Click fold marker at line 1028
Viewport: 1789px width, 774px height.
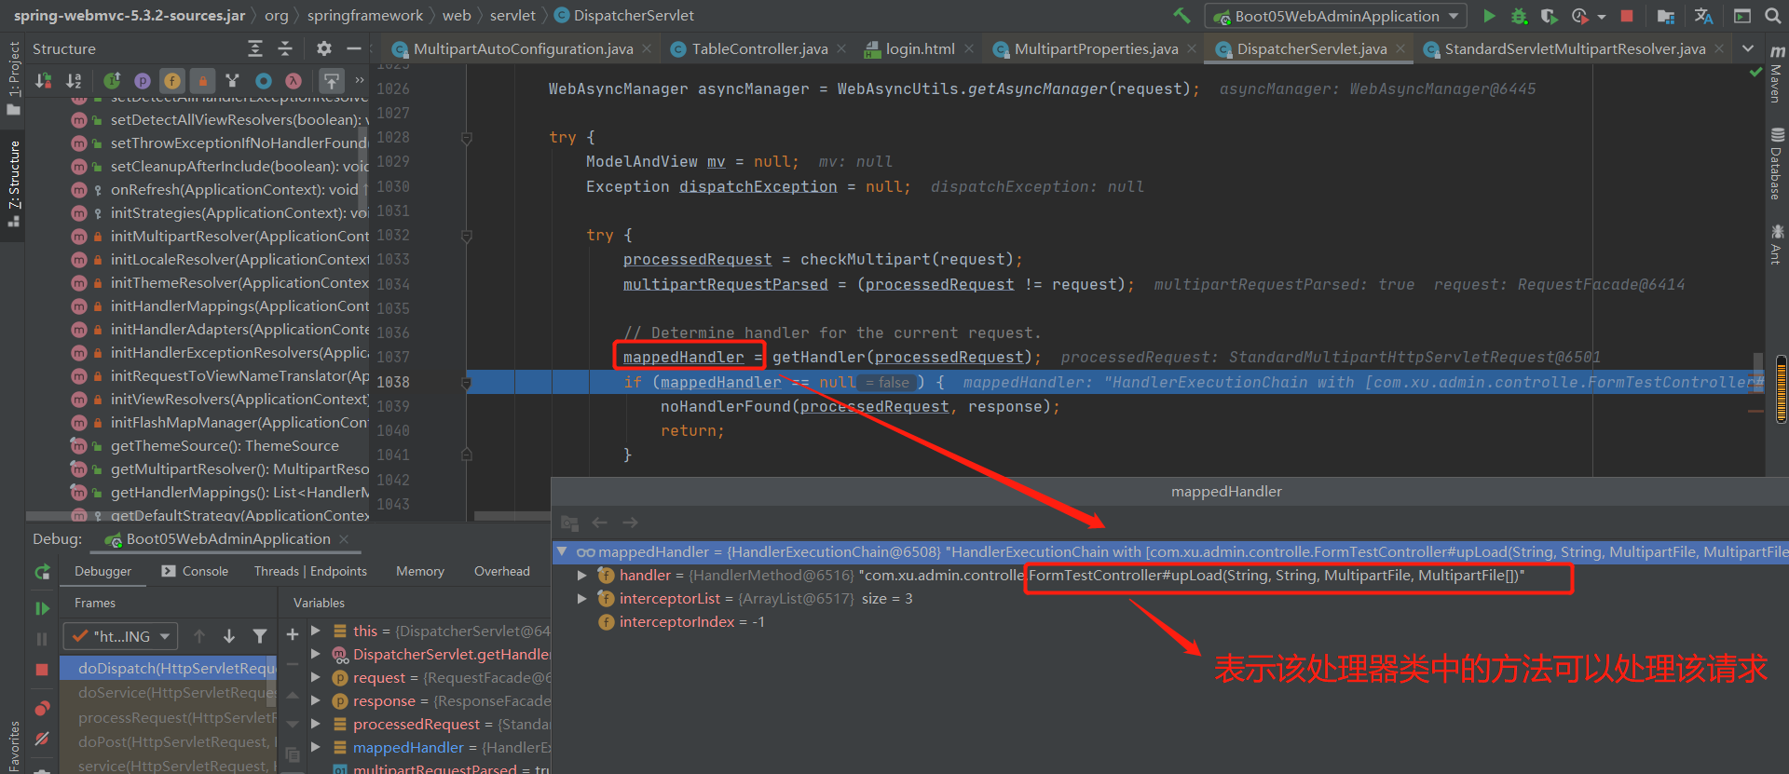point(467,138)
